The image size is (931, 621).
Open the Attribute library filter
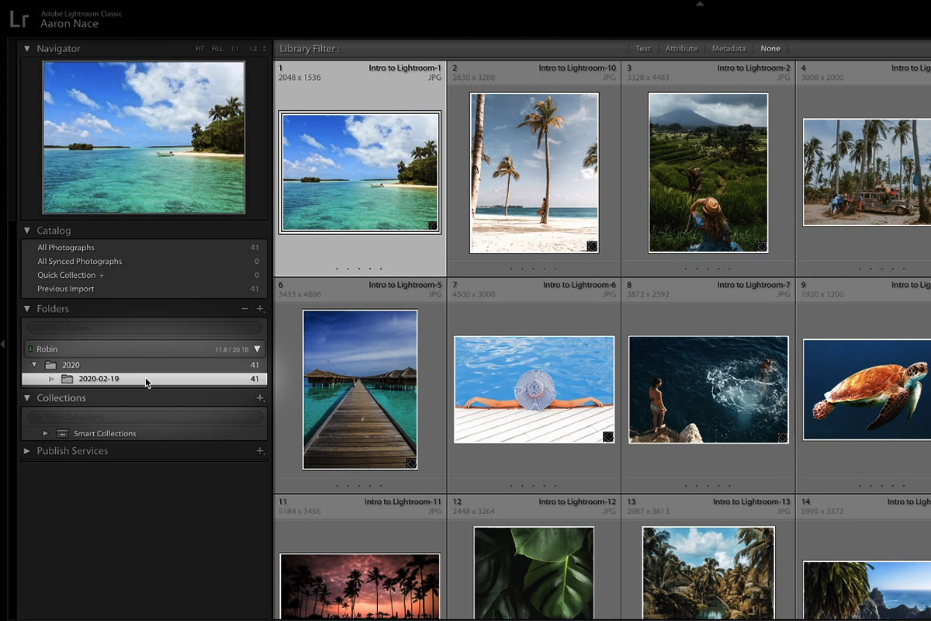pos(681,49)
